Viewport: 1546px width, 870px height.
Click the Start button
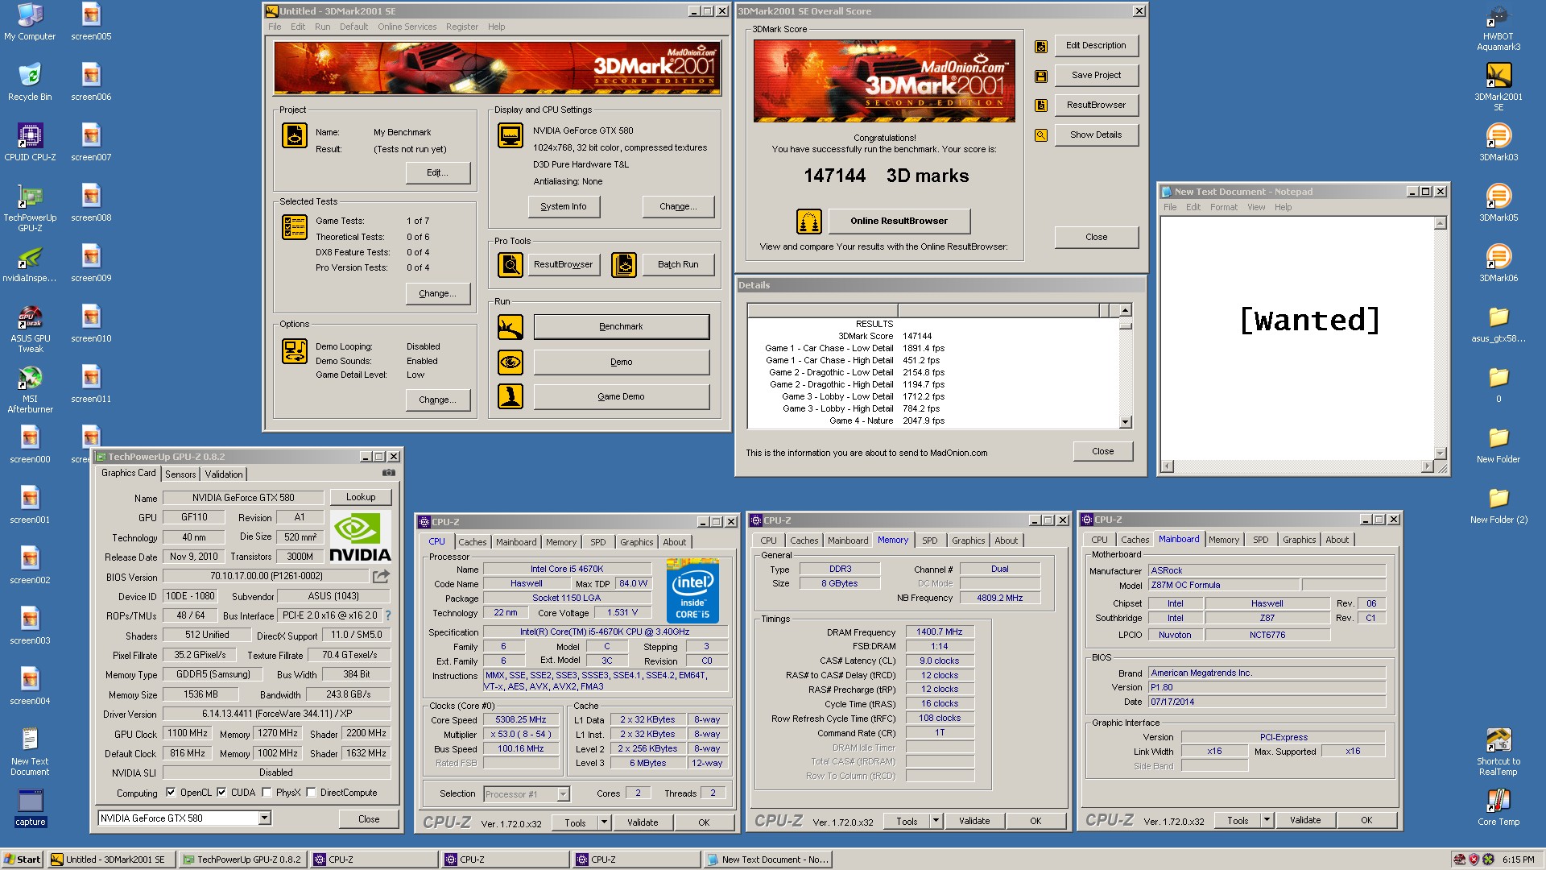[x=22, y=860]
